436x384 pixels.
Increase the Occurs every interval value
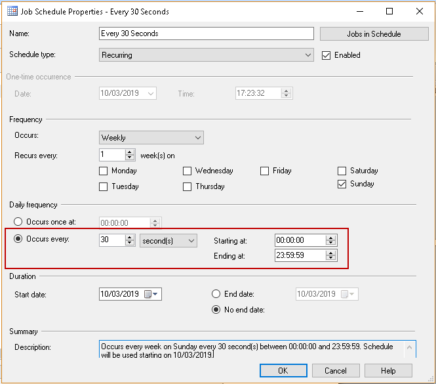click(129, 238)
